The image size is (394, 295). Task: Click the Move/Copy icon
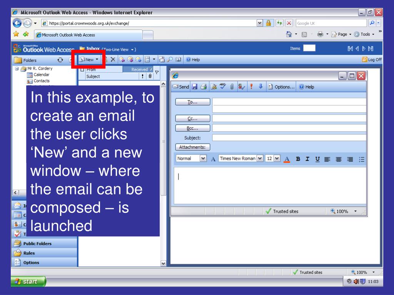162,60
